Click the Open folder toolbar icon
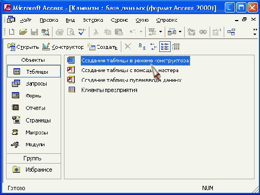 point(23,32)
